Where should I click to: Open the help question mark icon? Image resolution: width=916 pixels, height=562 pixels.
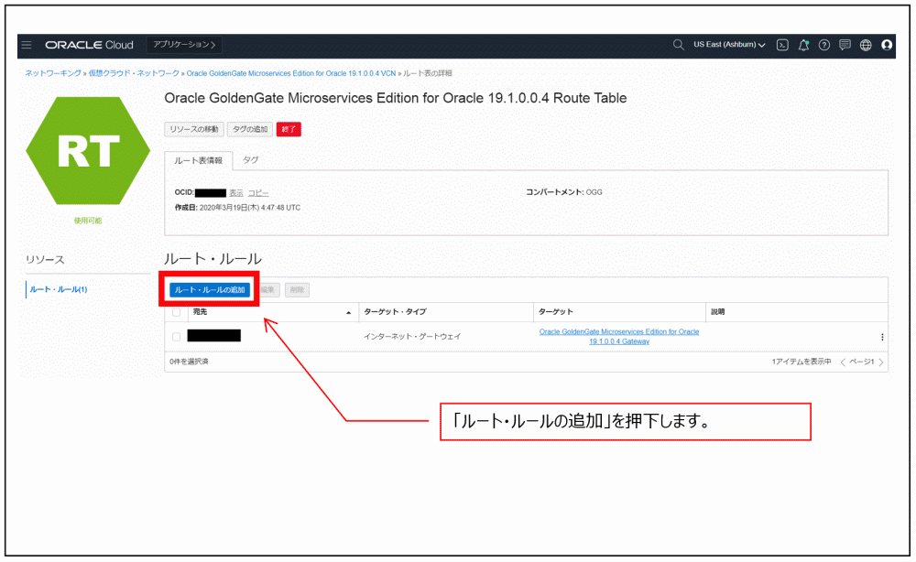pyautogui.click(x=824, y=45)
